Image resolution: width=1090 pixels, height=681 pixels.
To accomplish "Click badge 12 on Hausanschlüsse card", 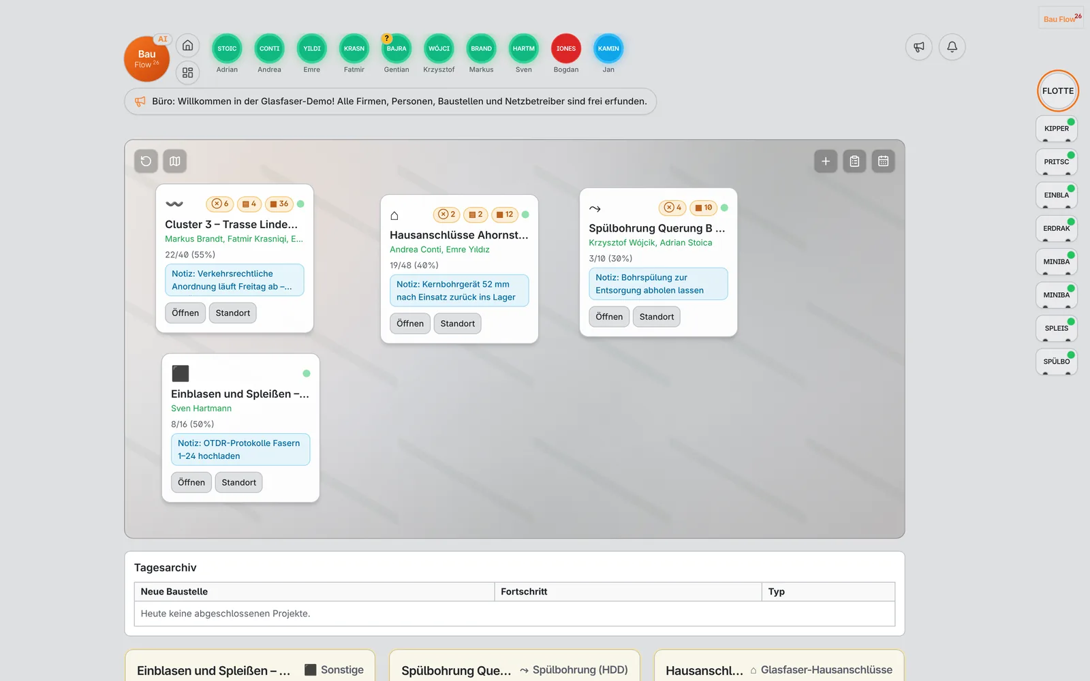I will [504, 215].
